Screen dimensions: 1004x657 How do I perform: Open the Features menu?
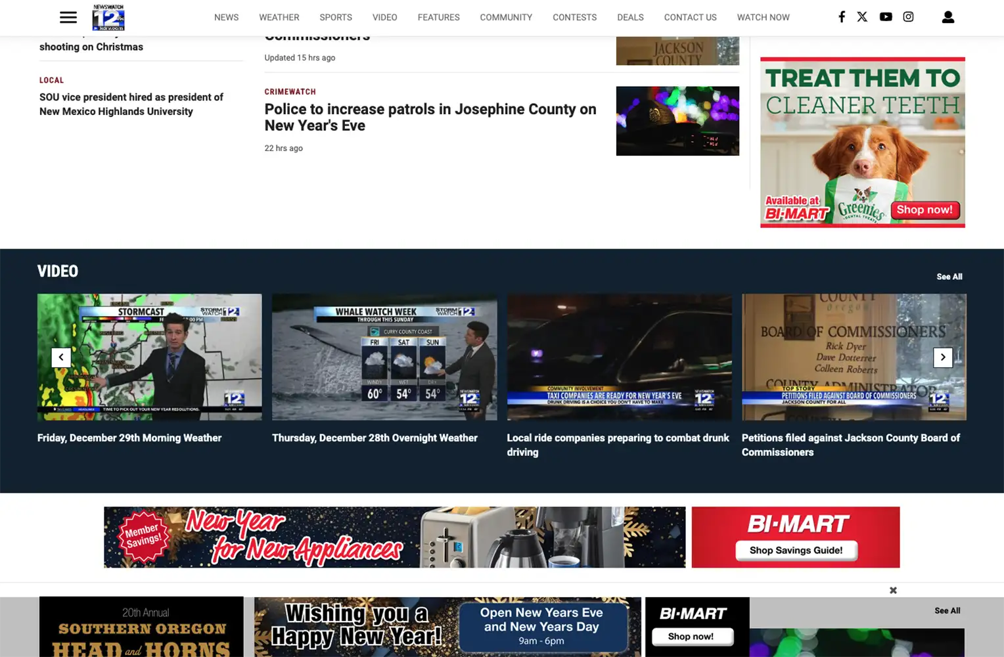pos(438,17)
